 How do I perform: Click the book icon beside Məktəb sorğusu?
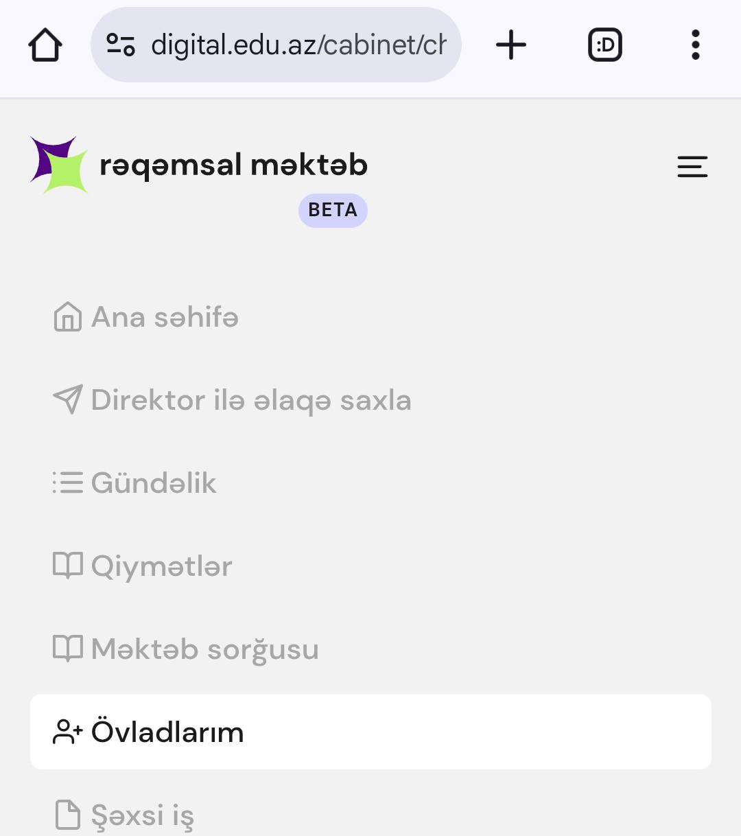(x=67, y=649)
